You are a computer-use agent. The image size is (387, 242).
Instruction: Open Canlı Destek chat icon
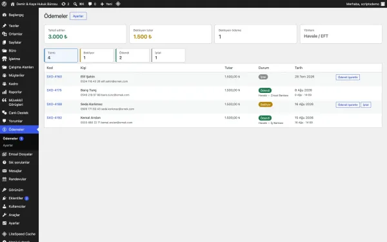pyautogui.click(x=5, y=113)
